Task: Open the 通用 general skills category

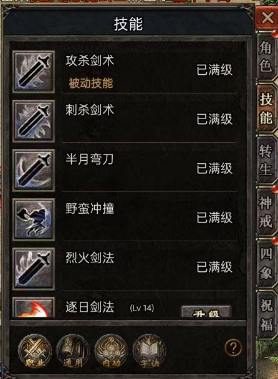Action: (73, 351)
